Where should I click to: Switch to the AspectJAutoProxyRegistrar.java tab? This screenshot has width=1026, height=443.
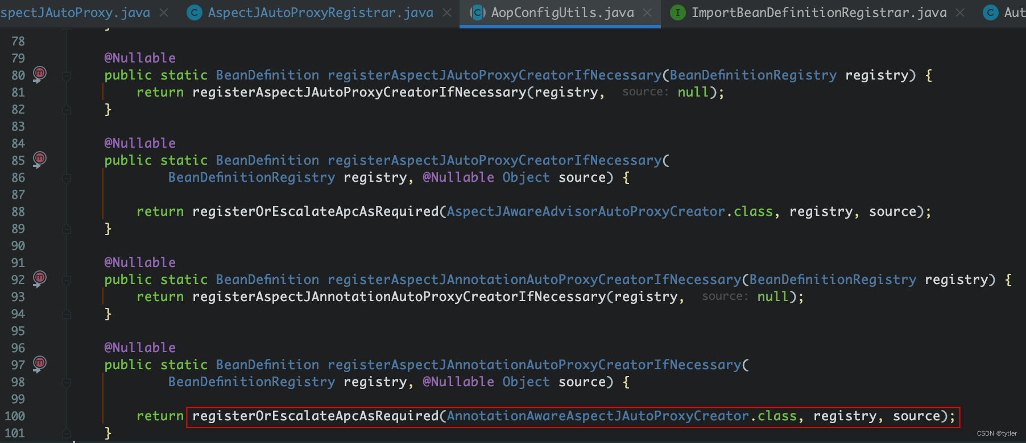coord(320,12)
